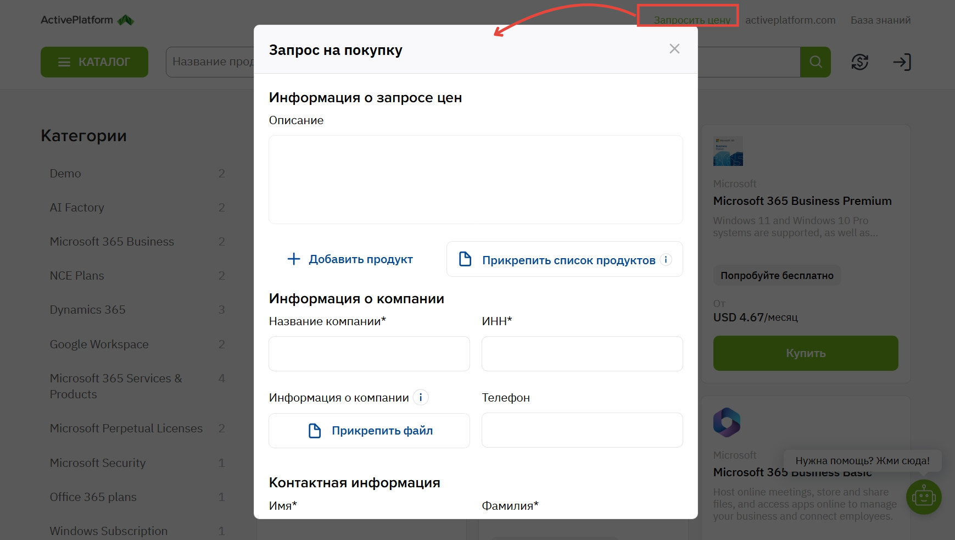Image resolution: width=955 pixels, height=540 pixels.
Task: Click the green Купить button
Action: click(806, 353)
